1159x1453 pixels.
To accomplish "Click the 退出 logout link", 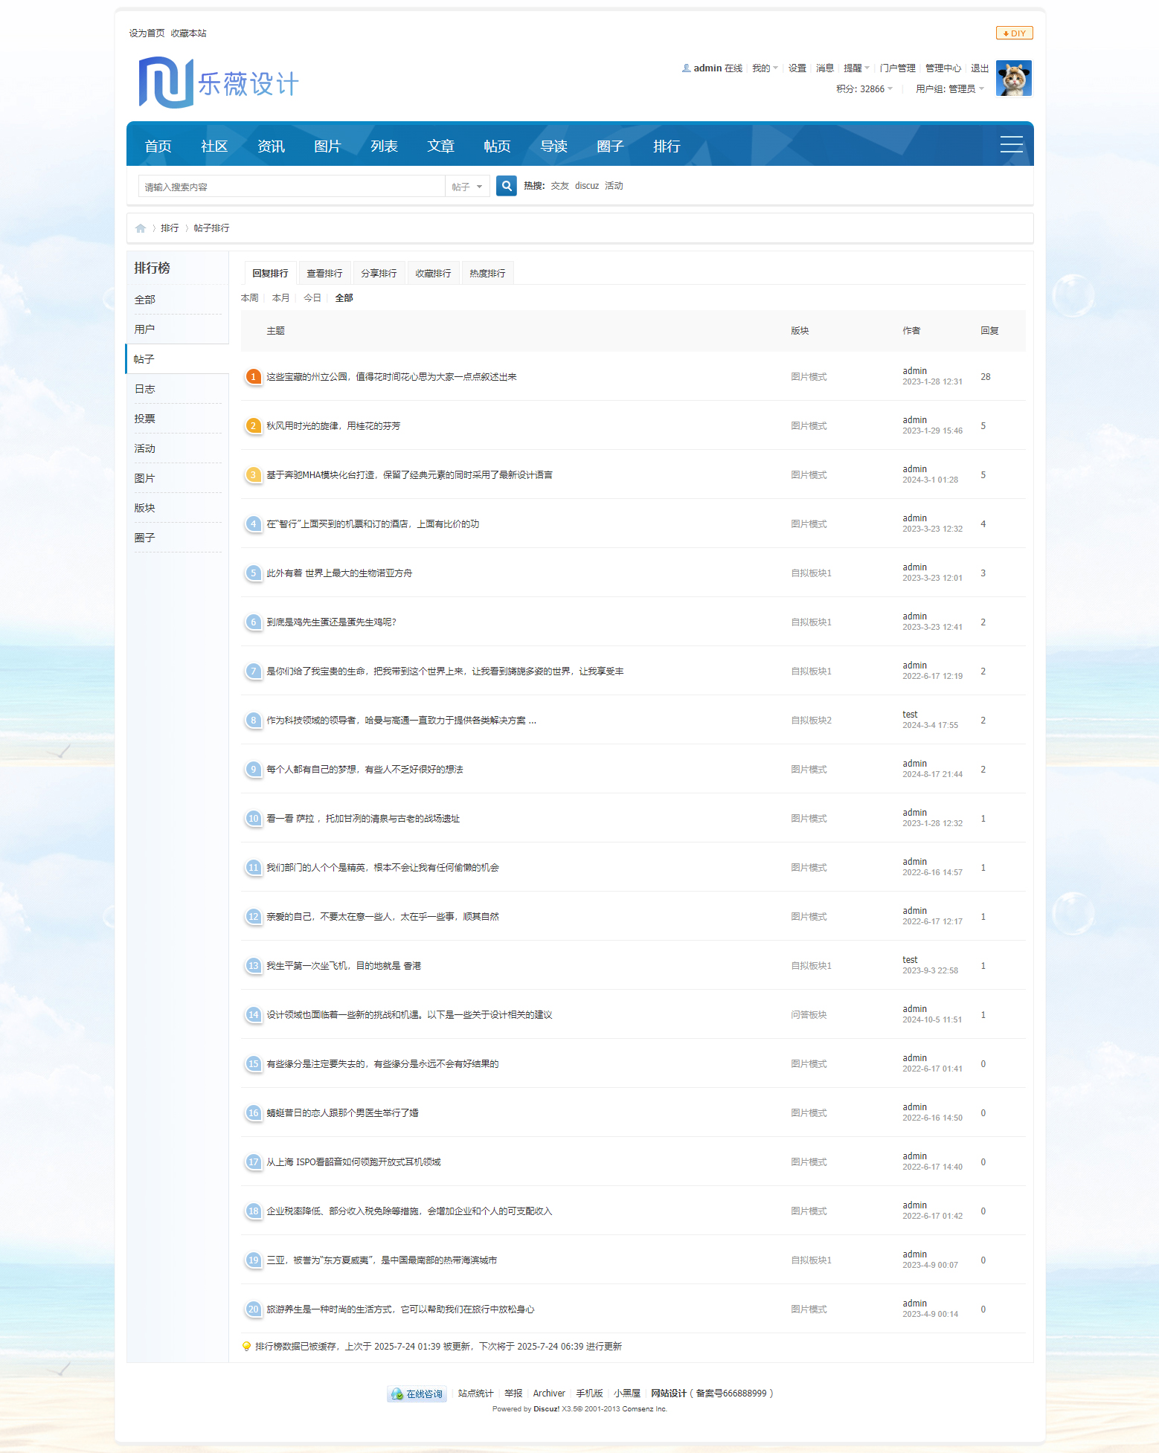I will (x=979, y=68).
